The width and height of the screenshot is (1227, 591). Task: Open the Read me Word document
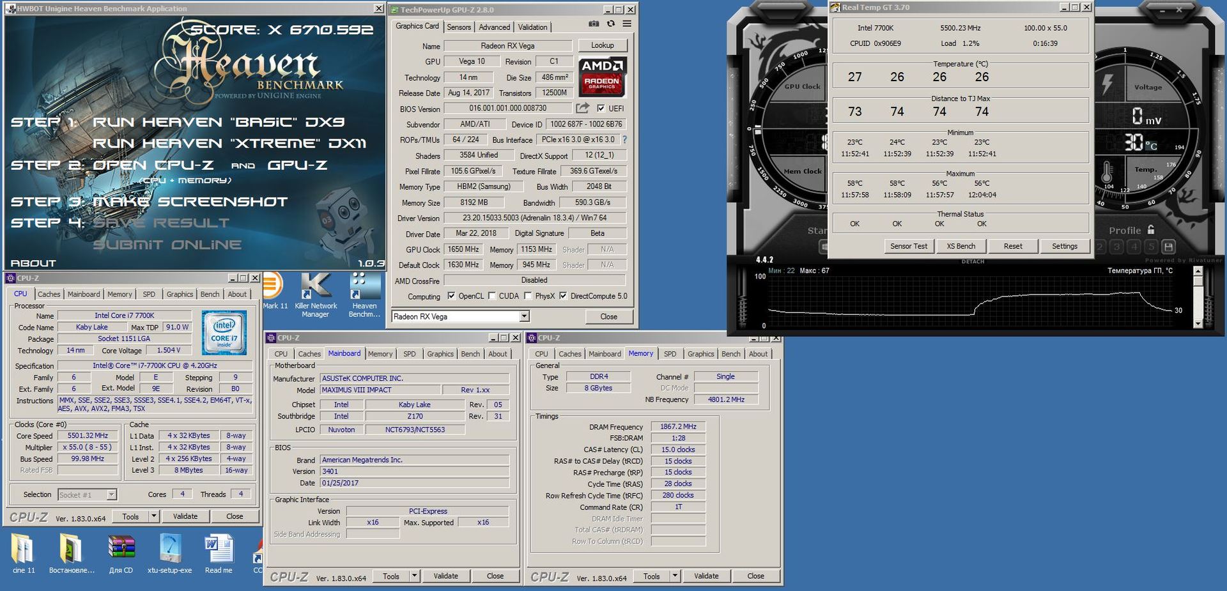pyautogui.click(x=219, y=553)
